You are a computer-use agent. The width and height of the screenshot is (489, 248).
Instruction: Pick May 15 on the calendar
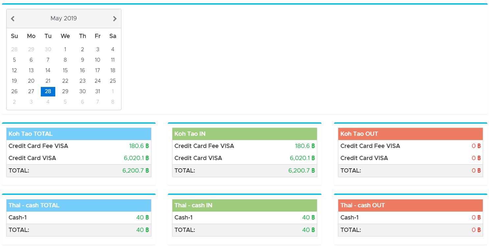65,71
